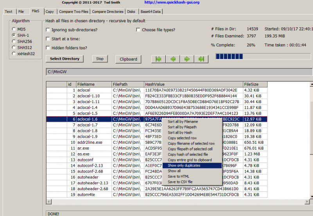Viewport: 313px width, 216px height.
Task: Click next record green arrow
Action: [x=187, y=59]
